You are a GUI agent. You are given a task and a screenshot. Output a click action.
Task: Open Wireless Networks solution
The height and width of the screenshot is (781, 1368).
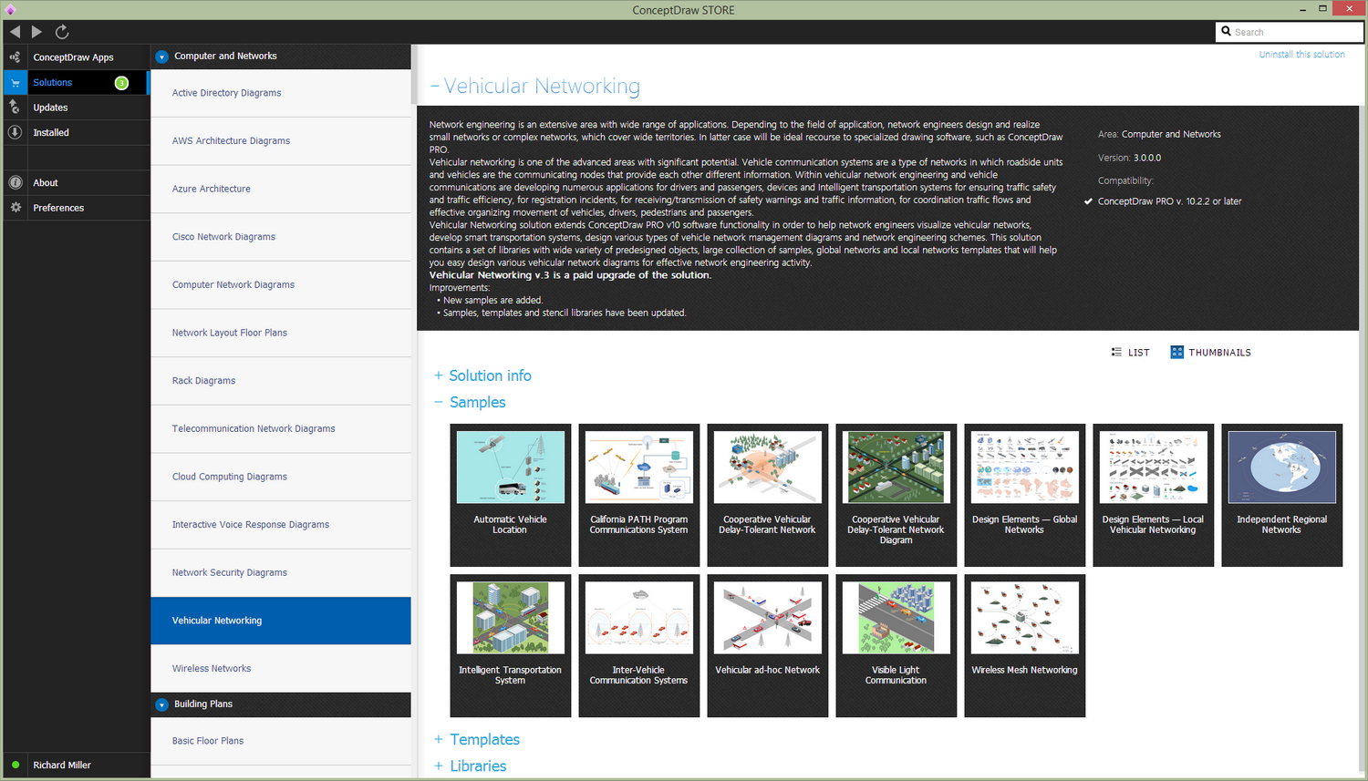(281, 669)
